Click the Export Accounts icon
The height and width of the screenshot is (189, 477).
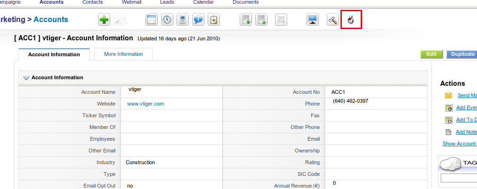(261, 20)
